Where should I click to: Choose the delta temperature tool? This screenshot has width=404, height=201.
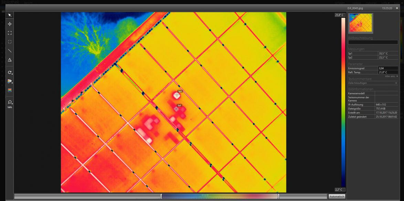point(10,60)
